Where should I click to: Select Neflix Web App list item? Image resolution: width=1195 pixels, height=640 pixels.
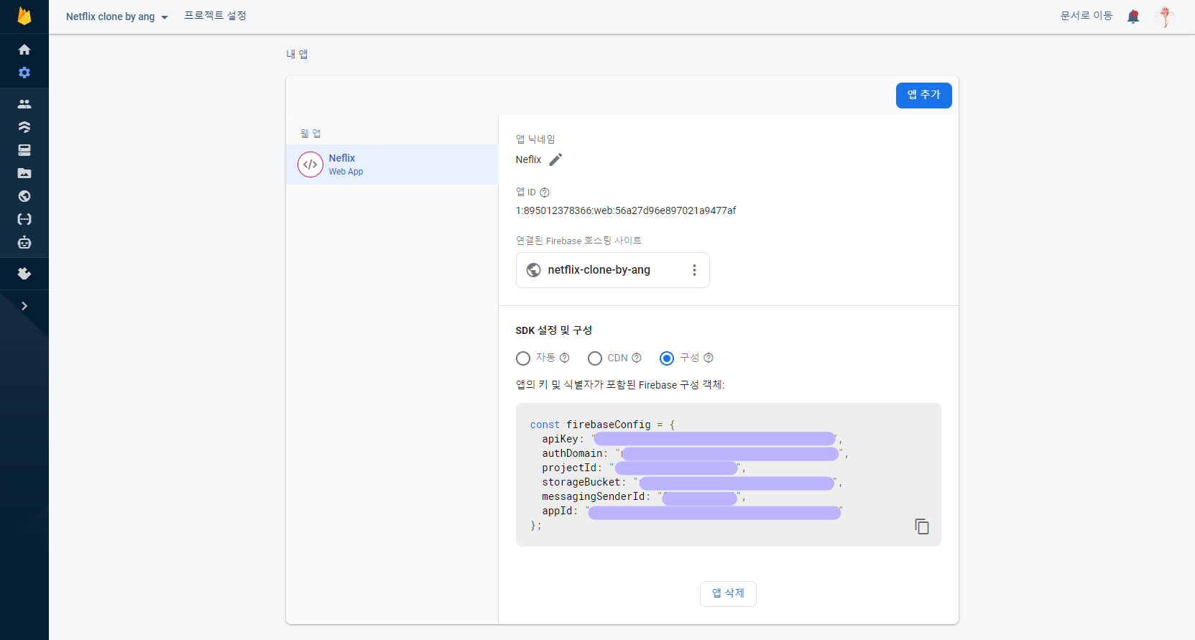pos(392,164)
